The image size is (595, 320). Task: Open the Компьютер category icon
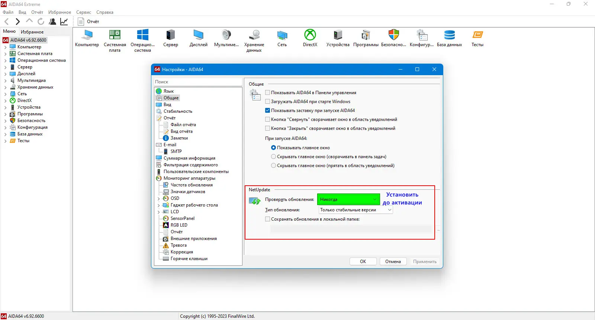click(87, 35)
